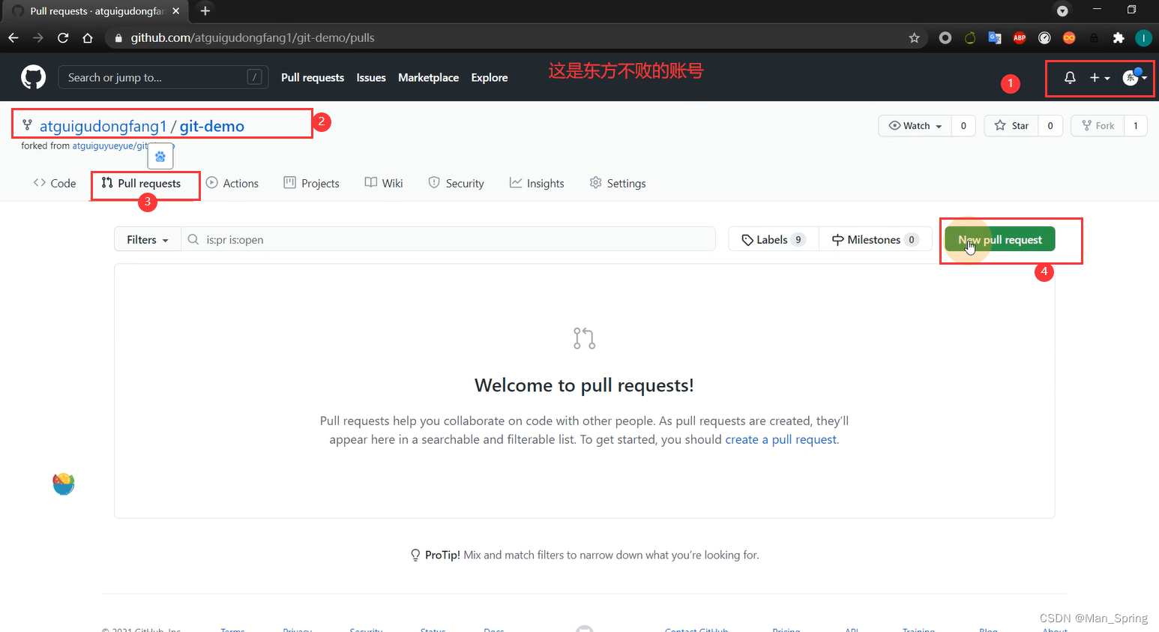Open git-demo repository link
The height and width of the screenshot is (632, 1159).
point(212,126)
